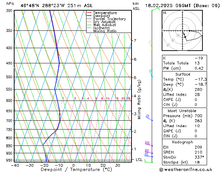This screenshot has height=172, width=223.
Task: Click the Pressure (mb) value 700
Action: 199,116
